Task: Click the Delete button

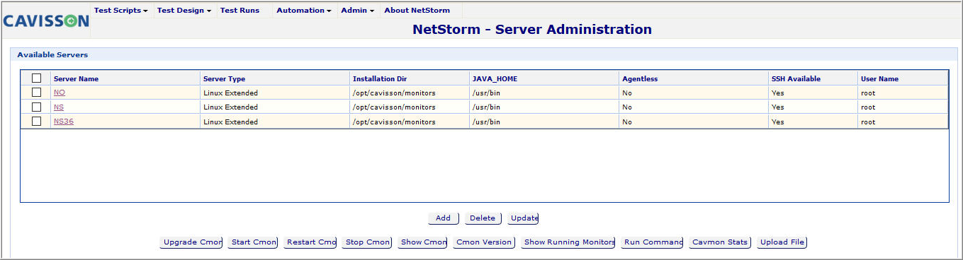Action: [483, 218]
